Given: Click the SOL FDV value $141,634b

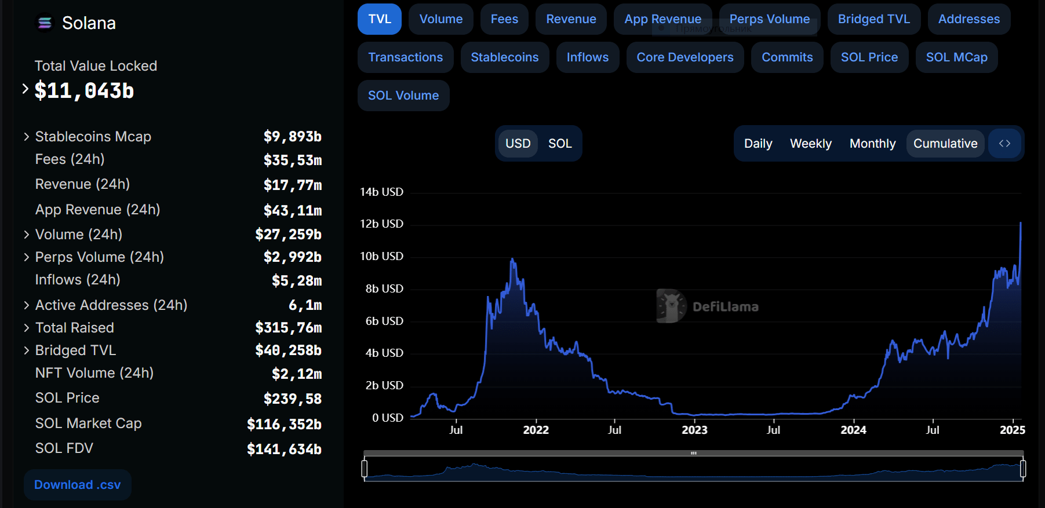Looking at the screenshot, I should pyautogui.click(x=284, y=449).
